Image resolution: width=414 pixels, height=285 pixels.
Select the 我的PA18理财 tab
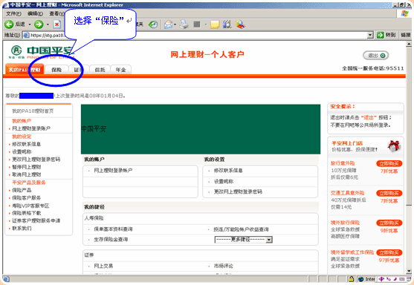pos(25,70)
